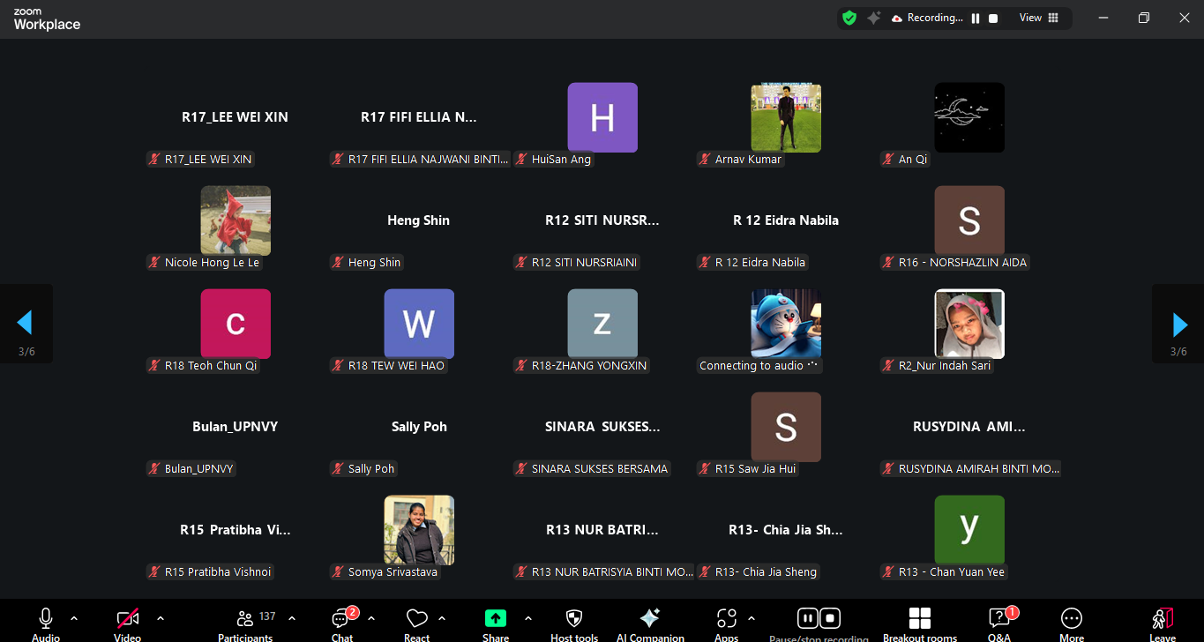
Task: Open the Participants list
Action: tap(246, 619)
